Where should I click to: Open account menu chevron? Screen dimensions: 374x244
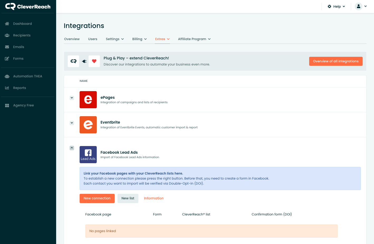click(x=366, y=6)
